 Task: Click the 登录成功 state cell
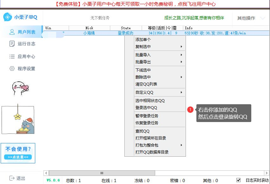pos(126,33)
